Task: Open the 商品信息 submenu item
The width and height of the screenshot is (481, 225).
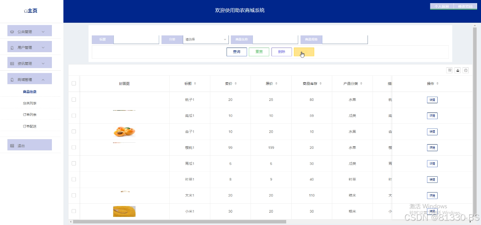Action: 29,92
